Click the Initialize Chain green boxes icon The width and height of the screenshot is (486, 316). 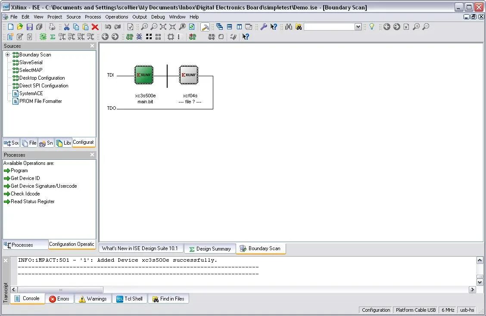[130, 37]
